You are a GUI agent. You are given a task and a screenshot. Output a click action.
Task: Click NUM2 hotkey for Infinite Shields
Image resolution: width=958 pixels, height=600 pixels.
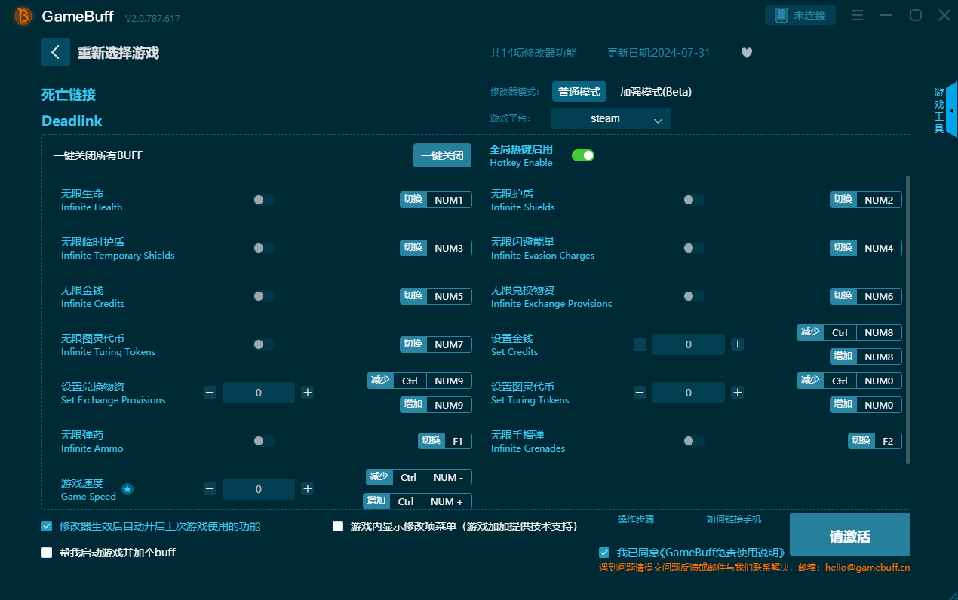(879, 200)
